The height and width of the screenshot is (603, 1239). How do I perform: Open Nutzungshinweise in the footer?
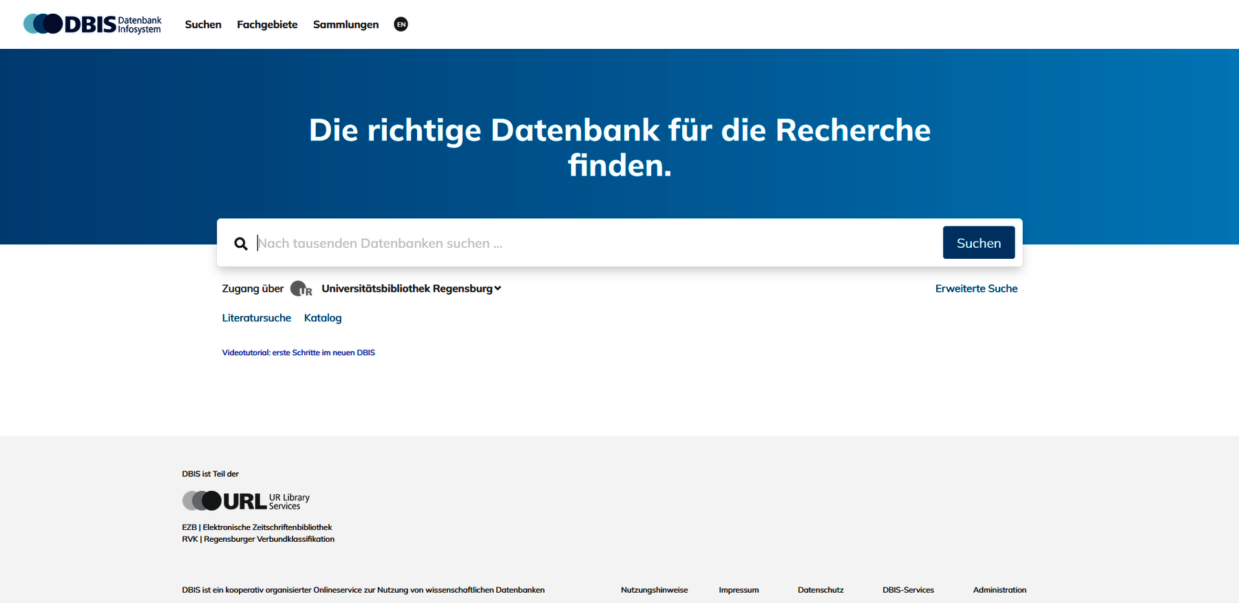(654, 590)
